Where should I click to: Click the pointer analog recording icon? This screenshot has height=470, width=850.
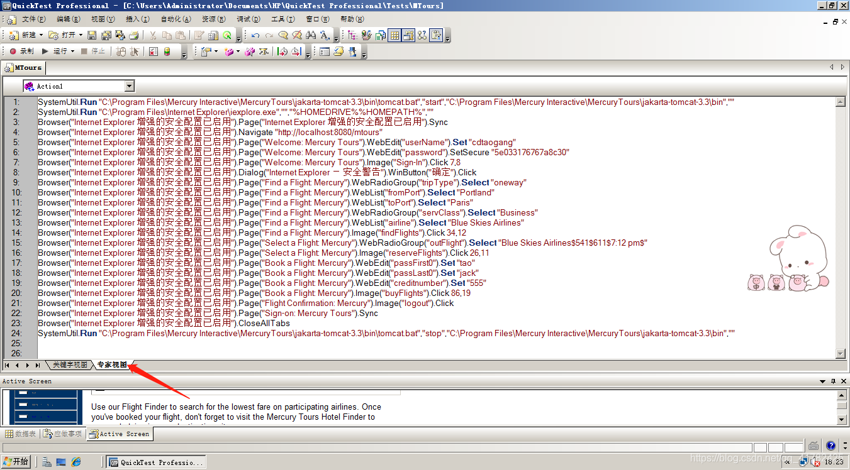(135, 52)
